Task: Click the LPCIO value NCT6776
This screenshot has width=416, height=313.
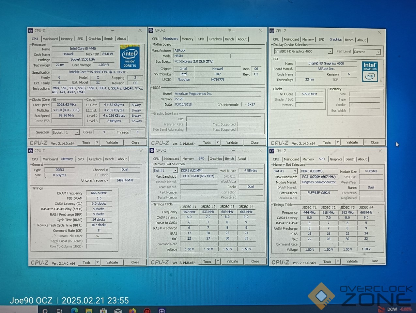Action: 218,80
